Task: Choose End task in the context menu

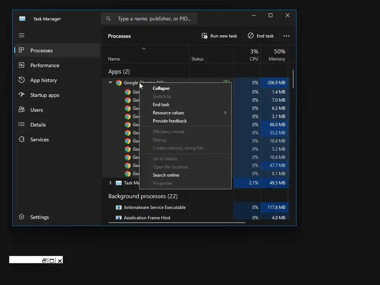Action: (x=161, y=104)
